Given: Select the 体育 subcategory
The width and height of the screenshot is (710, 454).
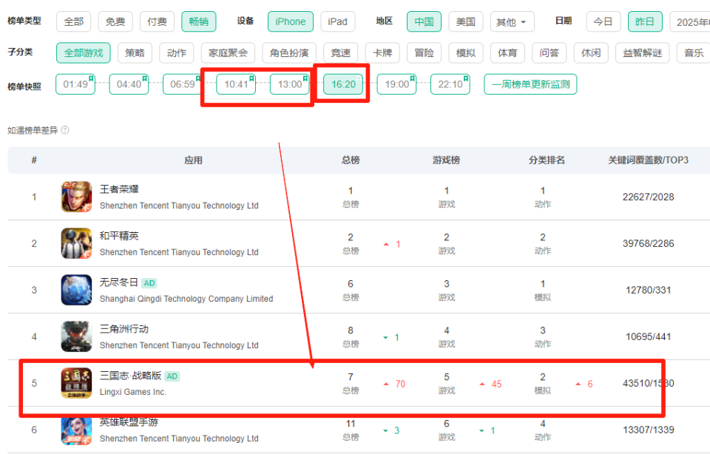Looking at the screenshot, I should click(507, 53).
